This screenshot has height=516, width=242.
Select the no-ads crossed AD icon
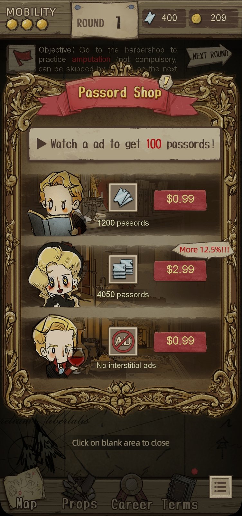(x=123, y=341)
